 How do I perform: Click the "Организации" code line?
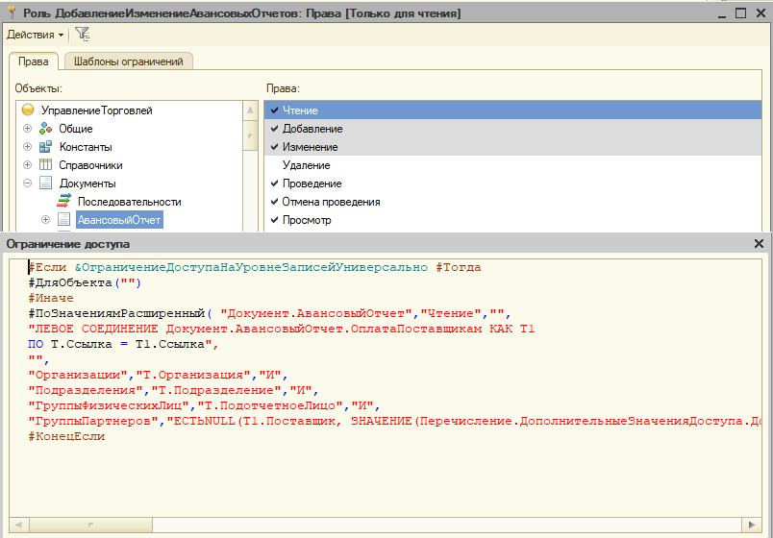coord(158,375)
